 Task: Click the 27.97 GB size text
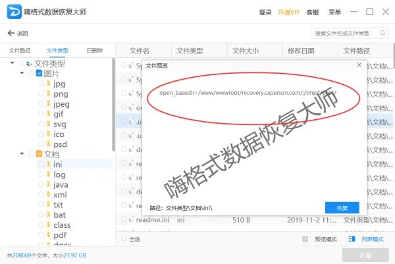[x=75, y=255]
